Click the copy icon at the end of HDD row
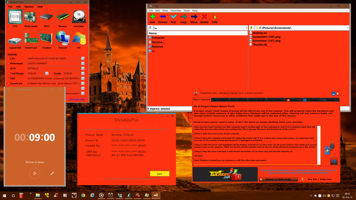356x200 pixels. (83, 78)
